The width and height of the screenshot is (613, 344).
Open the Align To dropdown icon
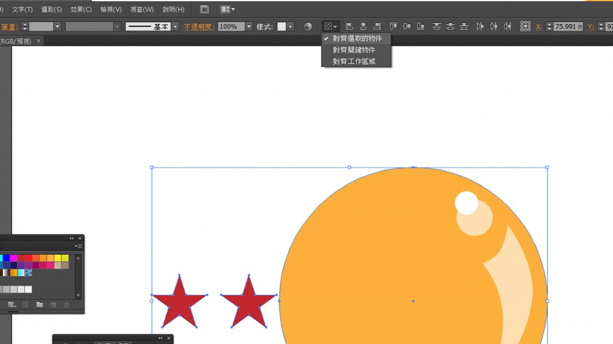(x=330, y=26)
